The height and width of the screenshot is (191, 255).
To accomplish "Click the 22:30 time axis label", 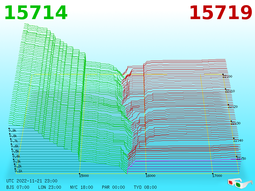I will point(236,123).
